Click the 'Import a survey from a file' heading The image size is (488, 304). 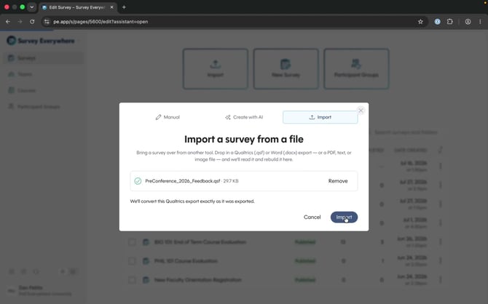click(244, 139)
